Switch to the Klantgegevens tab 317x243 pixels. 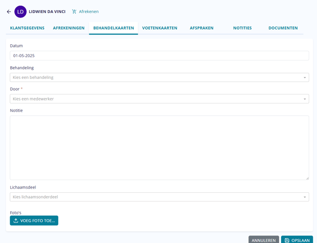(x=27, y=28)
